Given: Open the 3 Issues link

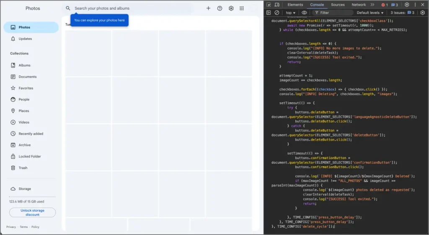Looking at the screenshot, I should (x=402, y=13).
